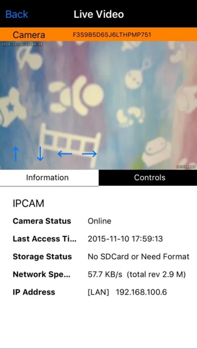
Task: Tap the IP Address 192.168.100.6
Action: click(141, 292)
